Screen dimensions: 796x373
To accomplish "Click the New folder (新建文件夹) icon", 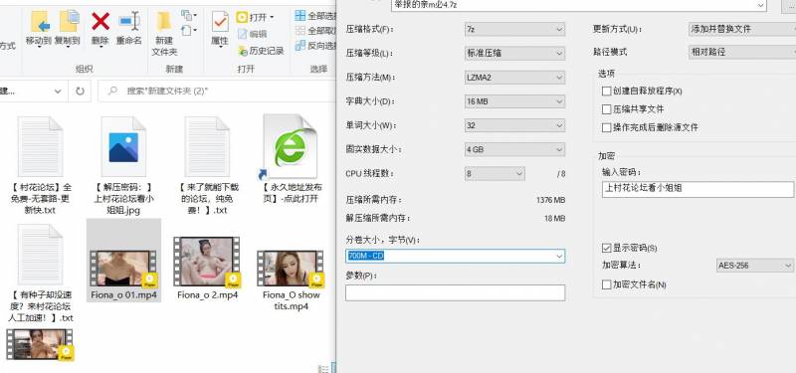I will tap(163, 22).
